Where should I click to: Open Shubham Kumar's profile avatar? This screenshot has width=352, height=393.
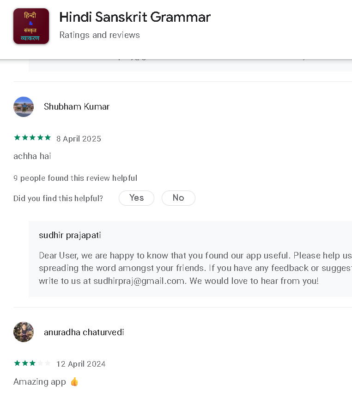coord(24,107)
